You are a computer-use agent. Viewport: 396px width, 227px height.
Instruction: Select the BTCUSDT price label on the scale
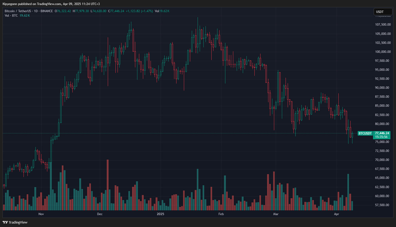click(365, 133)
